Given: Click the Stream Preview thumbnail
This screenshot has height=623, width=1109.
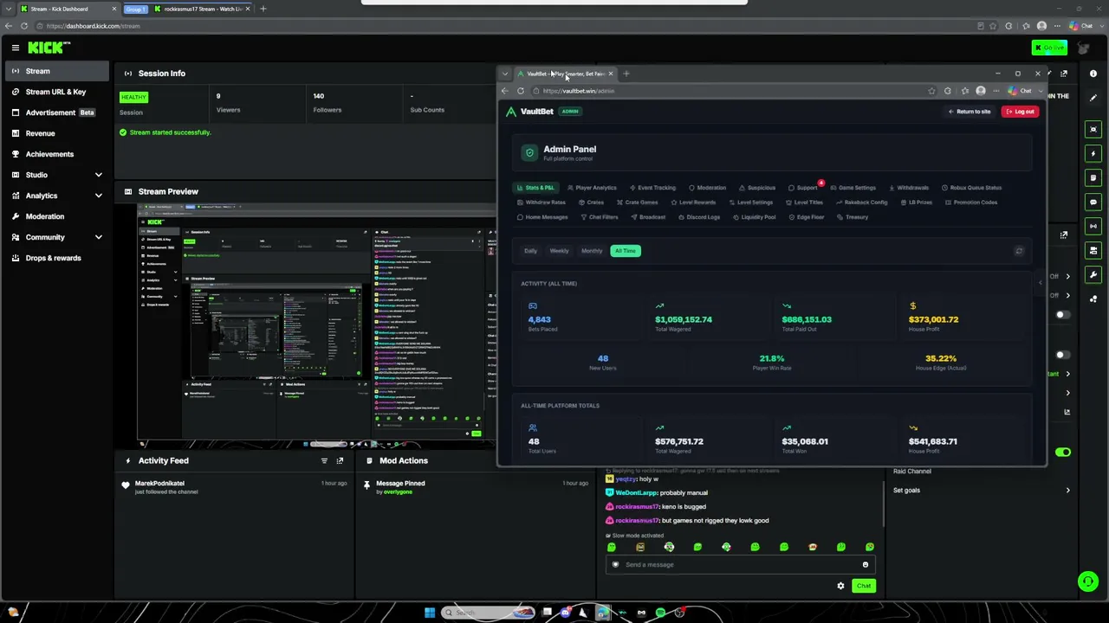Looking at the screenshot, I should click(316, 325).
